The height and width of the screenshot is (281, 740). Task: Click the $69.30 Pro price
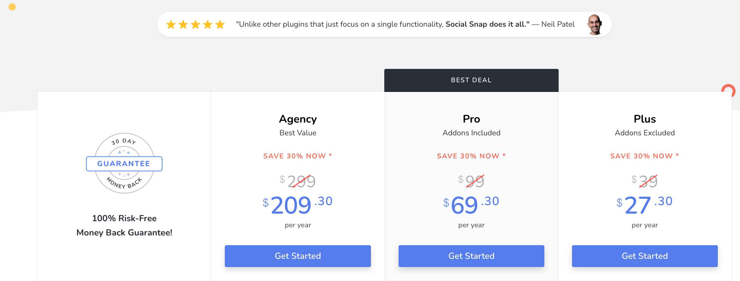coord(471,205)
